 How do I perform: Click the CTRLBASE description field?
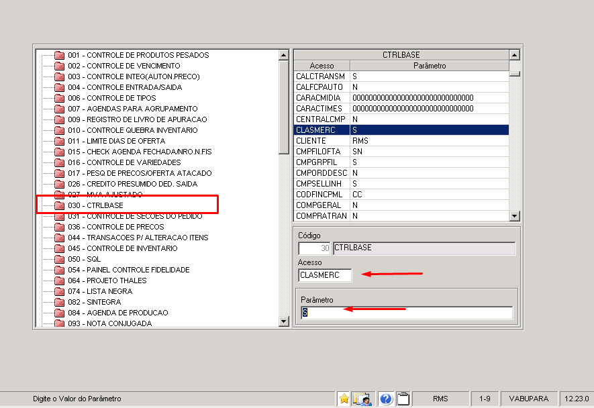click(424, 248)
